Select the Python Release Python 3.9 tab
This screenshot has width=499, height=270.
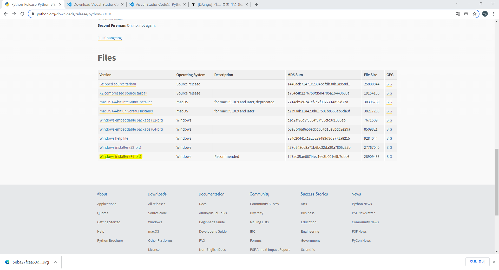[33, 4]
